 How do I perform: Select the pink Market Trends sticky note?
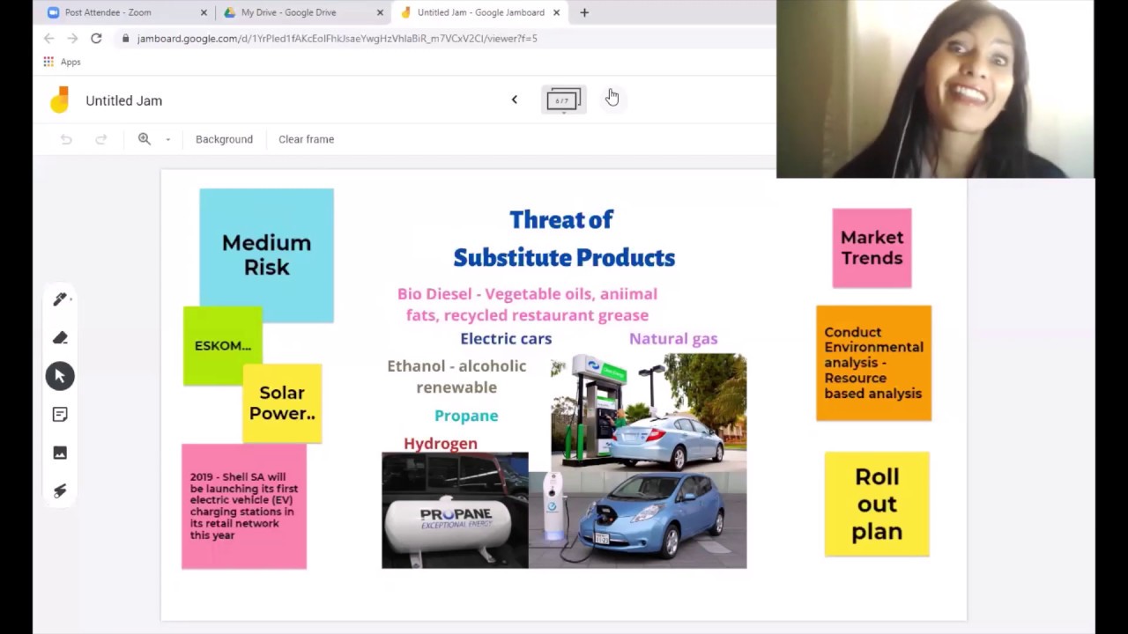pyautogui.click(x=872, y=248)
